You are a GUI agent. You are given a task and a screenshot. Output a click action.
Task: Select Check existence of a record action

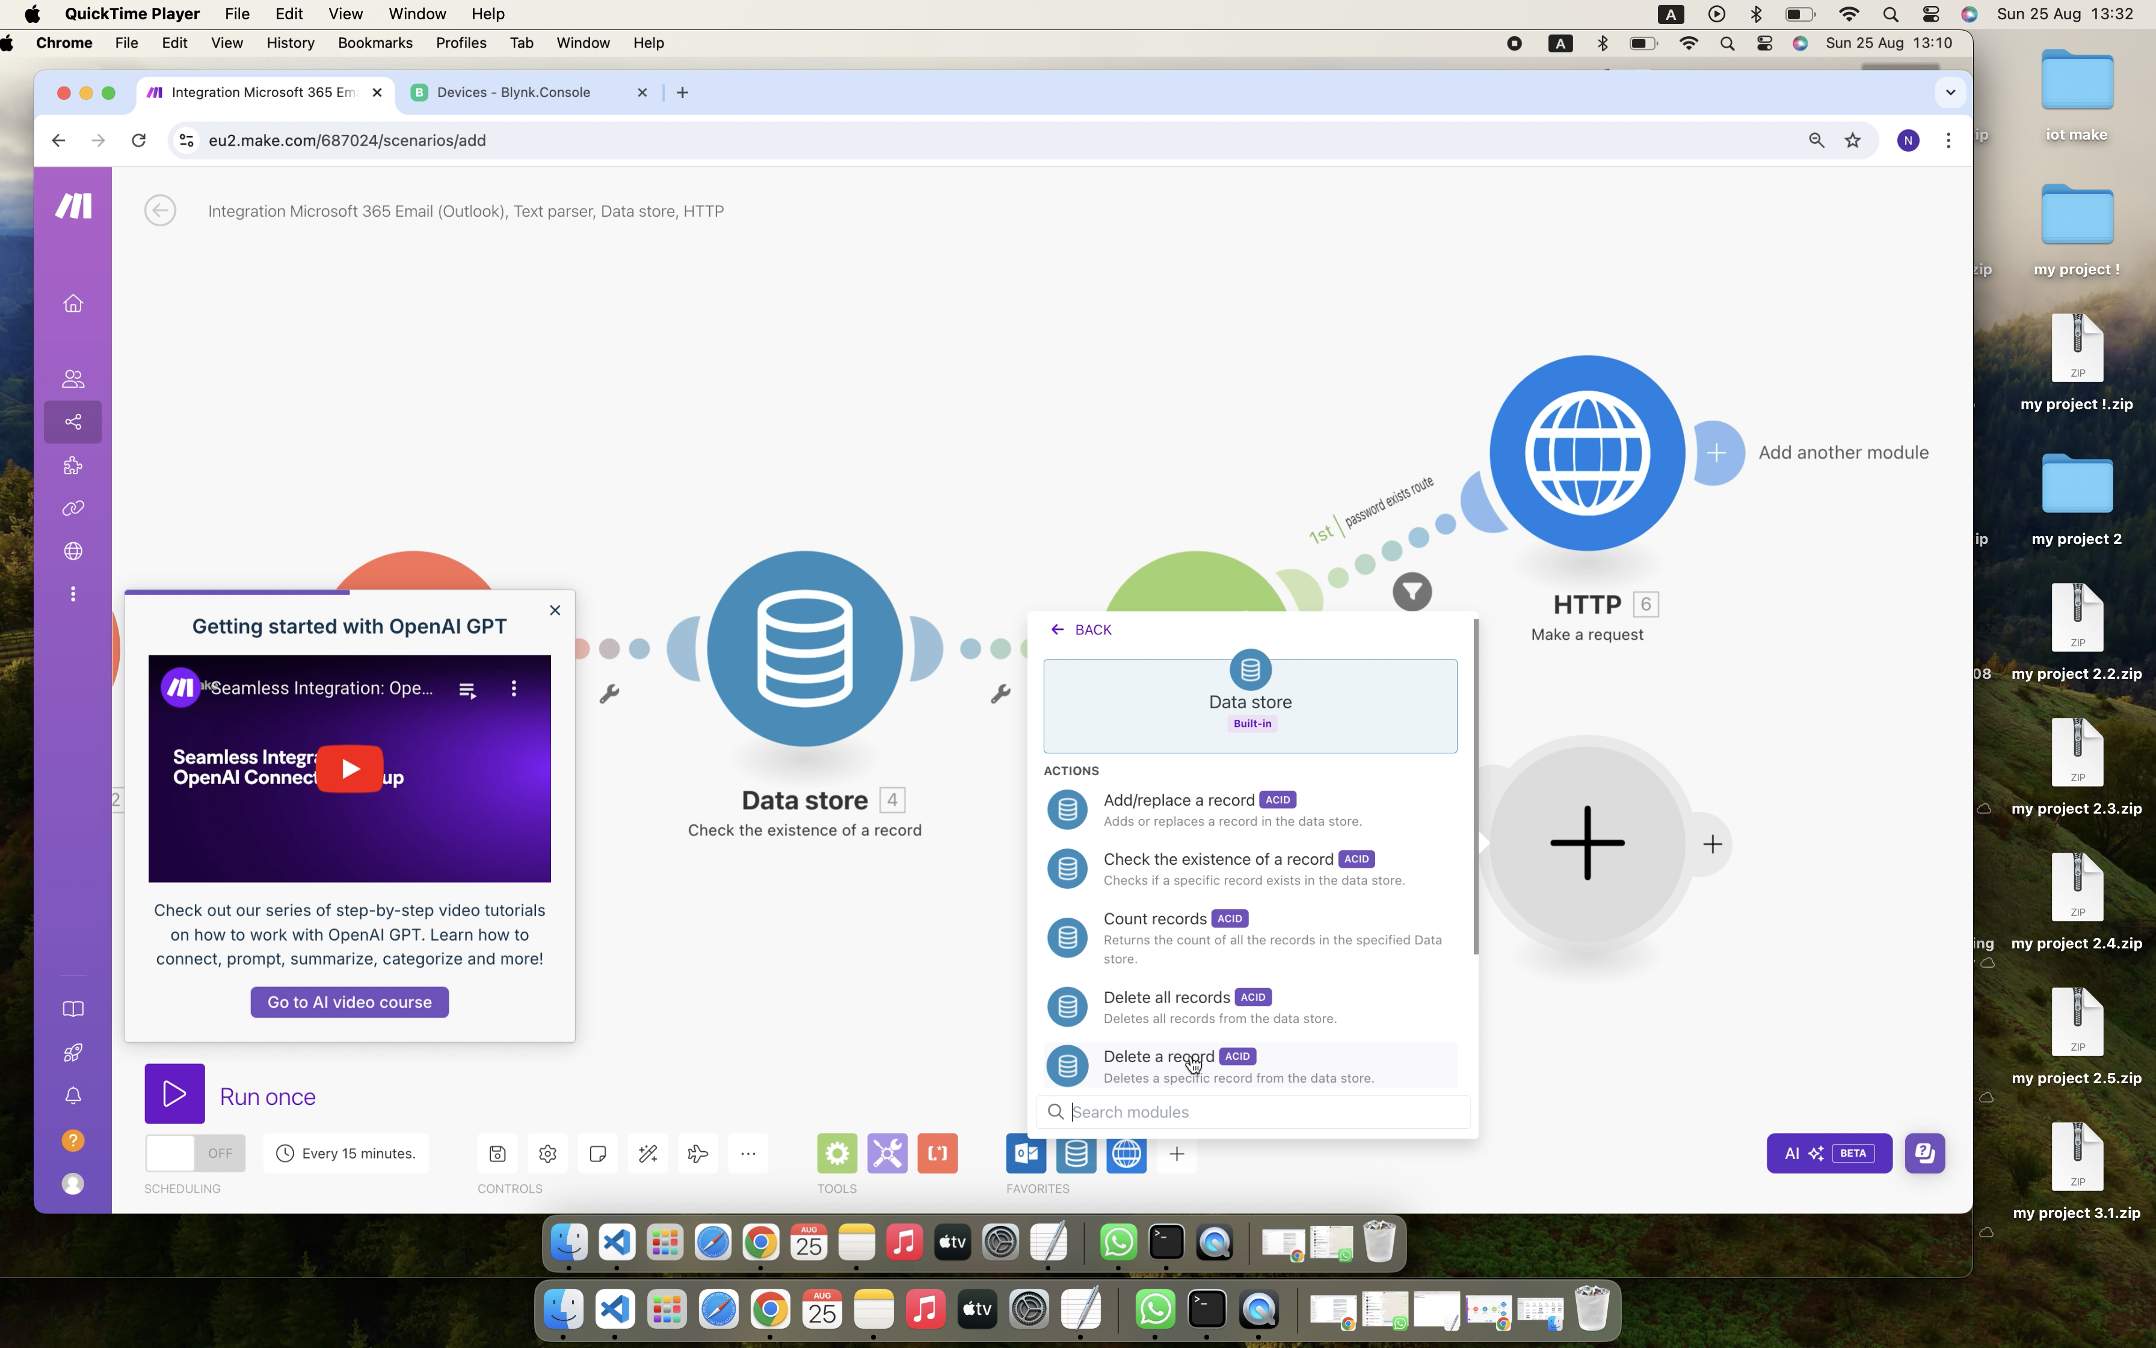pos(1217,867)
